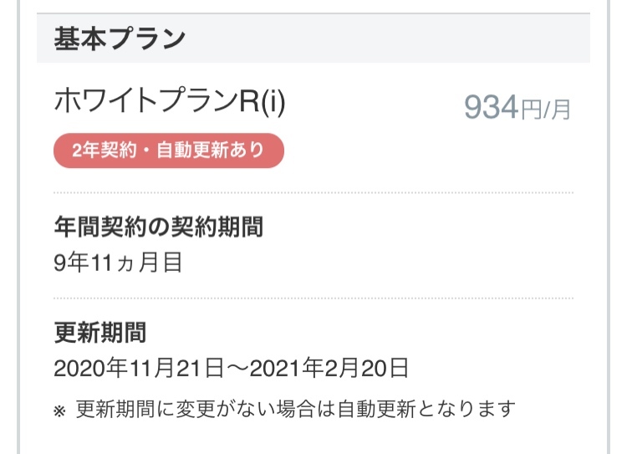The width and height of the screenshot is (627, 454).
Task: Tap the dotted divider below 9年11ヵ月目
Action: click(x=313, y=298)
